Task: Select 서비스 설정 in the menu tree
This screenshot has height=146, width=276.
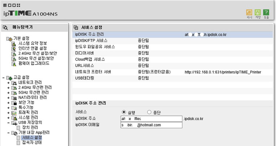Action: [32, 138]
